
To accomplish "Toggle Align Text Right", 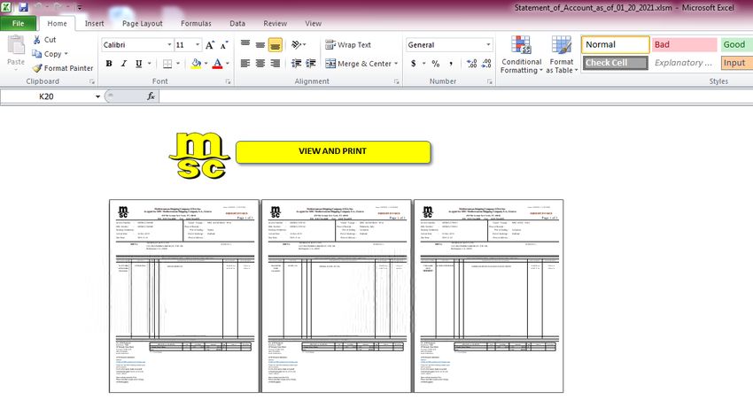I will [x=276, y=64].
